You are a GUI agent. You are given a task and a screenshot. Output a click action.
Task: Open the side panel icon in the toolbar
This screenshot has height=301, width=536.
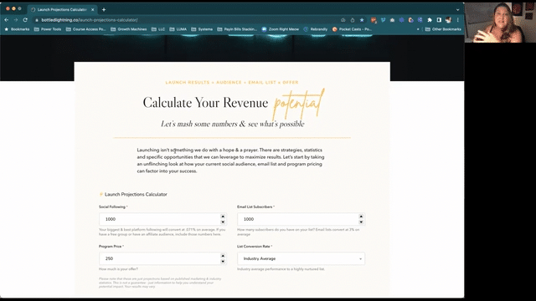point(439,20)
